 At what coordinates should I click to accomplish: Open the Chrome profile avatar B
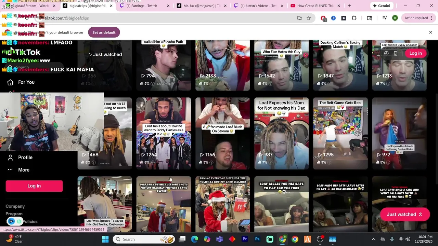[x=395, y=18]
